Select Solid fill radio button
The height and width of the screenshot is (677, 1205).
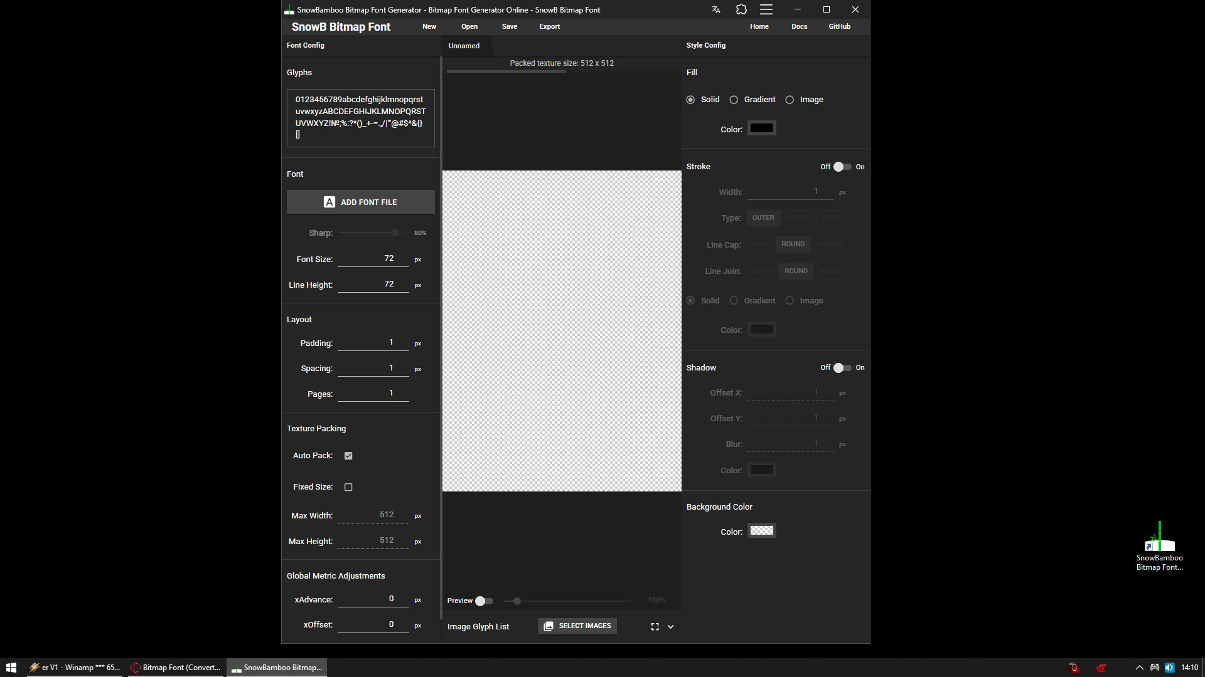(x=690, y=100)
